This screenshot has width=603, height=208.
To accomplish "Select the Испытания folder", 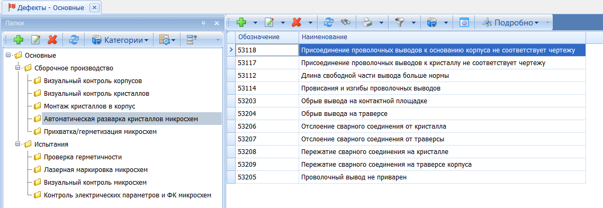I will [x=51, y=144].
